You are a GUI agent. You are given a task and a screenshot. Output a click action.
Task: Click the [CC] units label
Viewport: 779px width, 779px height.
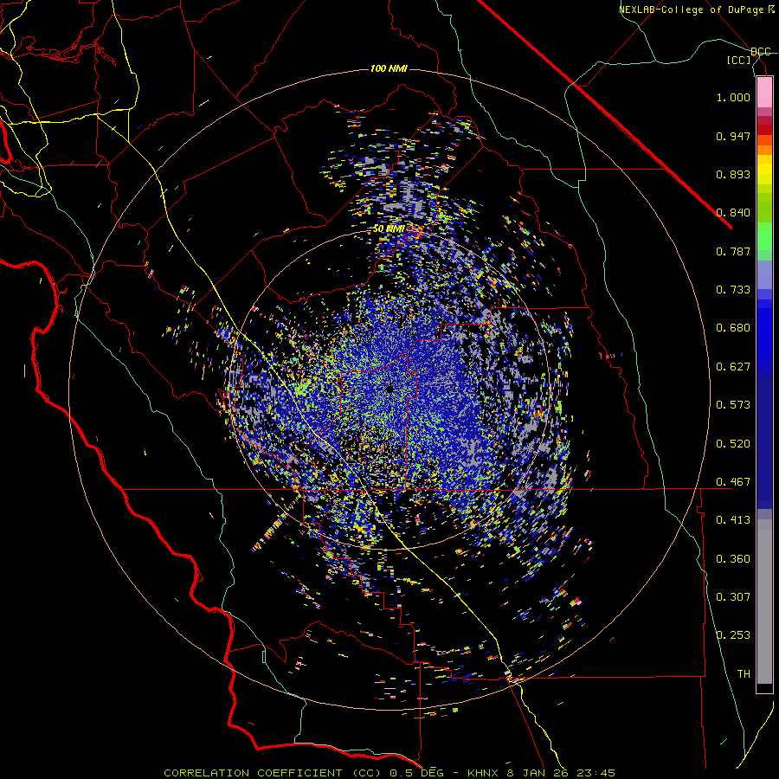(x=739, y=60)
